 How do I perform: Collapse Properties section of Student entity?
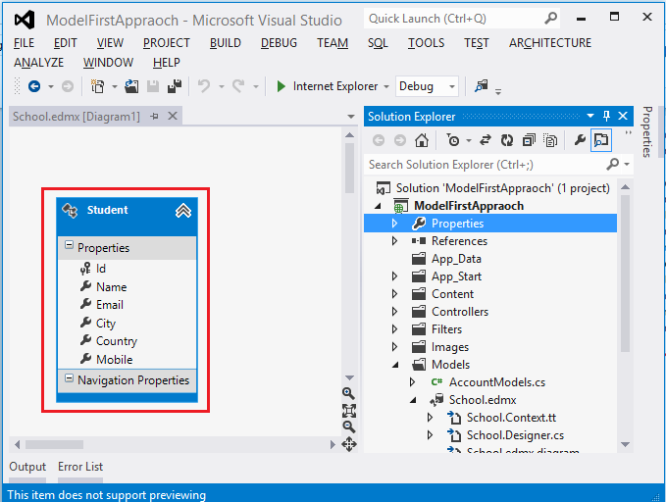coord(69,245)
